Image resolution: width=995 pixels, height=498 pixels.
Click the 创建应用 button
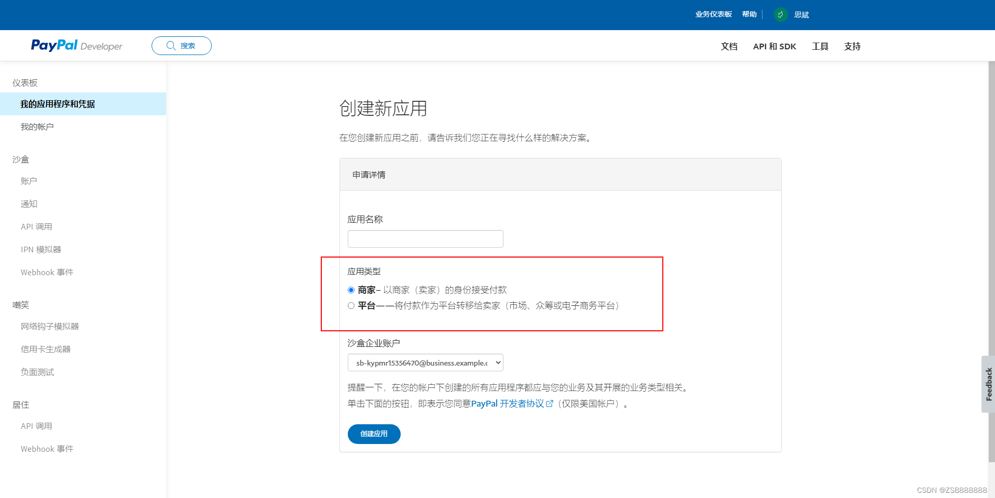click(374, 434)
